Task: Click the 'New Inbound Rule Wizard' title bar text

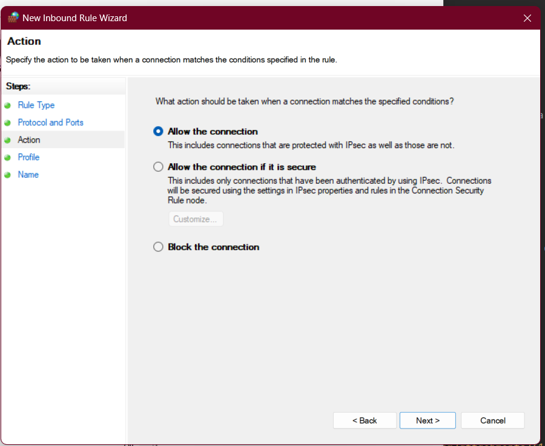Action: click(74, 18)
